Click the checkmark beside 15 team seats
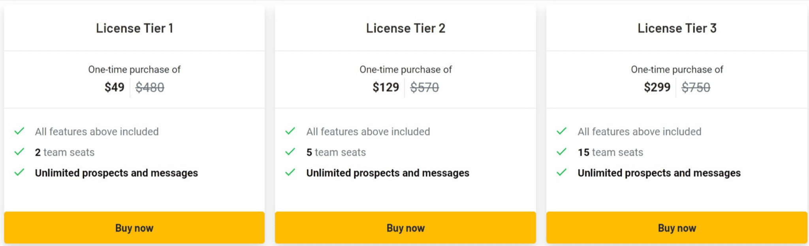Viewport: 809px width, 246px height. 562,152
